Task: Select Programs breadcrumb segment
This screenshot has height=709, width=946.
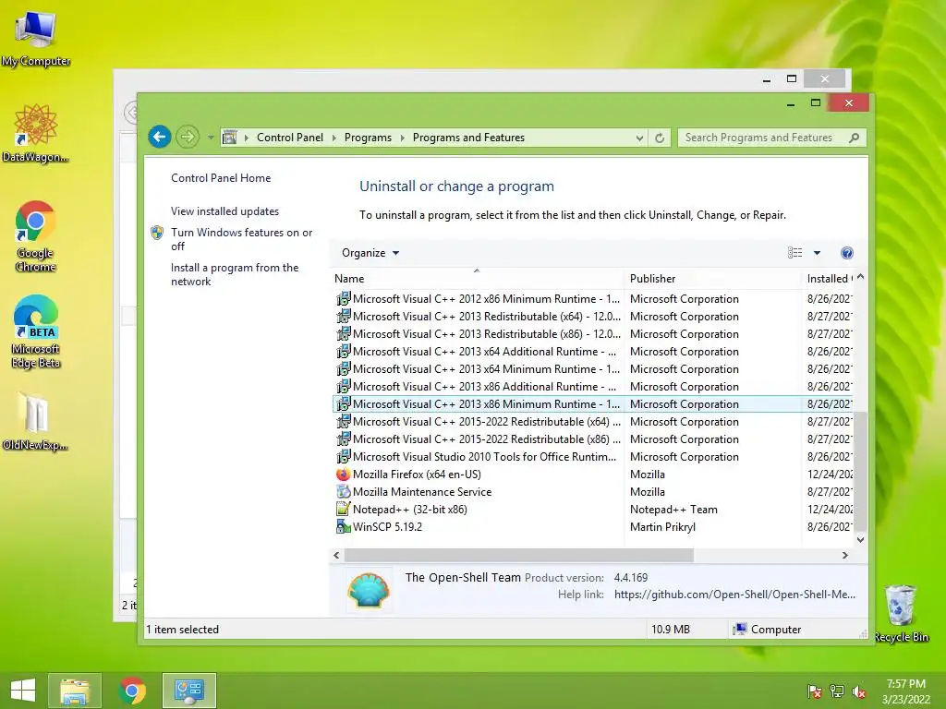Action: (x=368, y=138)
